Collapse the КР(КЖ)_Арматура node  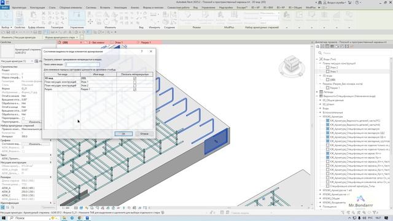tap(320, 117)
